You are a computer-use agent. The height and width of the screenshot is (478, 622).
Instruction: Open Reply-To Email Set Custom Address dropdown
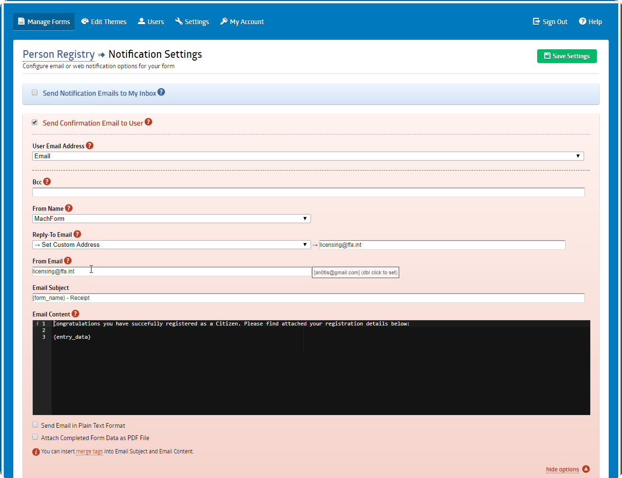(171, 244)
